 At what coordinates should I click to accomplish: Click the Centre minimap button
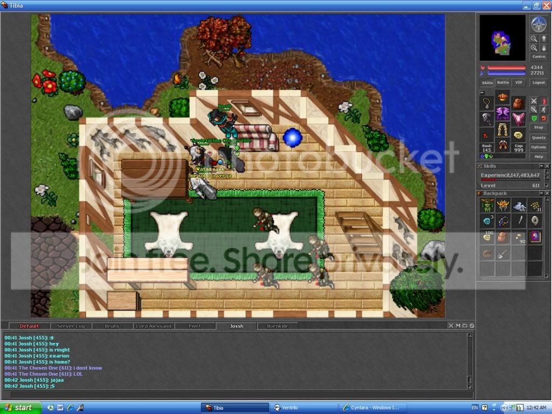click(x=539, y=57)
